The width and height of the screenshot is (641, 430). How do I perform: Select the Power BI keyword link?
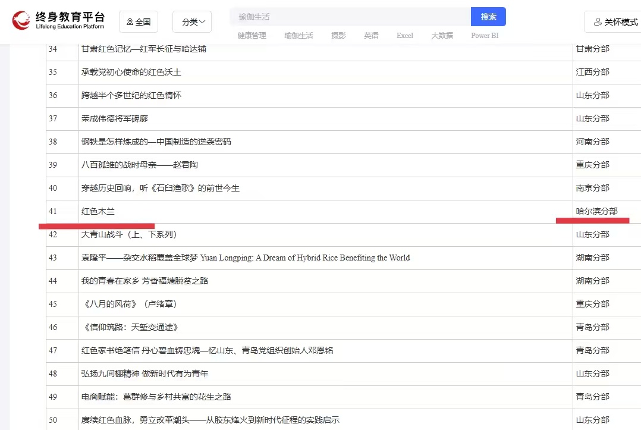tap(485, 36)
